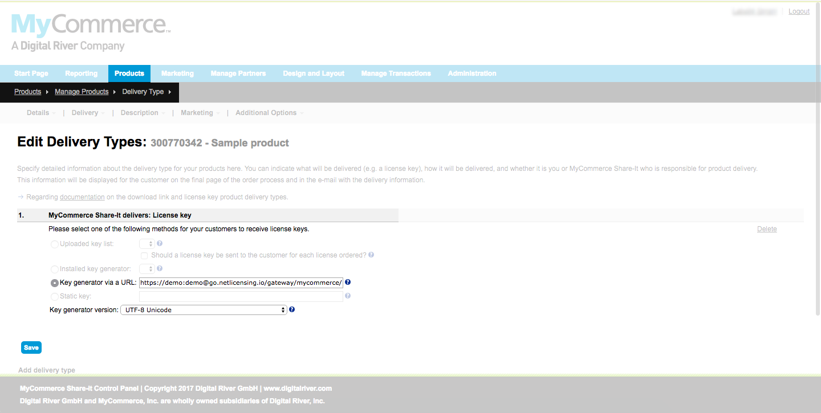Open the Manage Transactions tab
821x413 pixels.
point(396,73)
